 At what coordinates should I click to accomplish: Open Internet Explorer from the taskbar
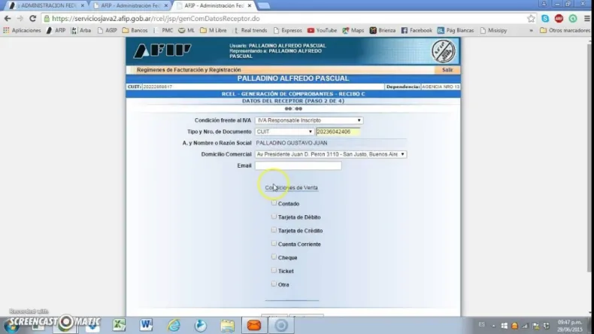point(174,325)
